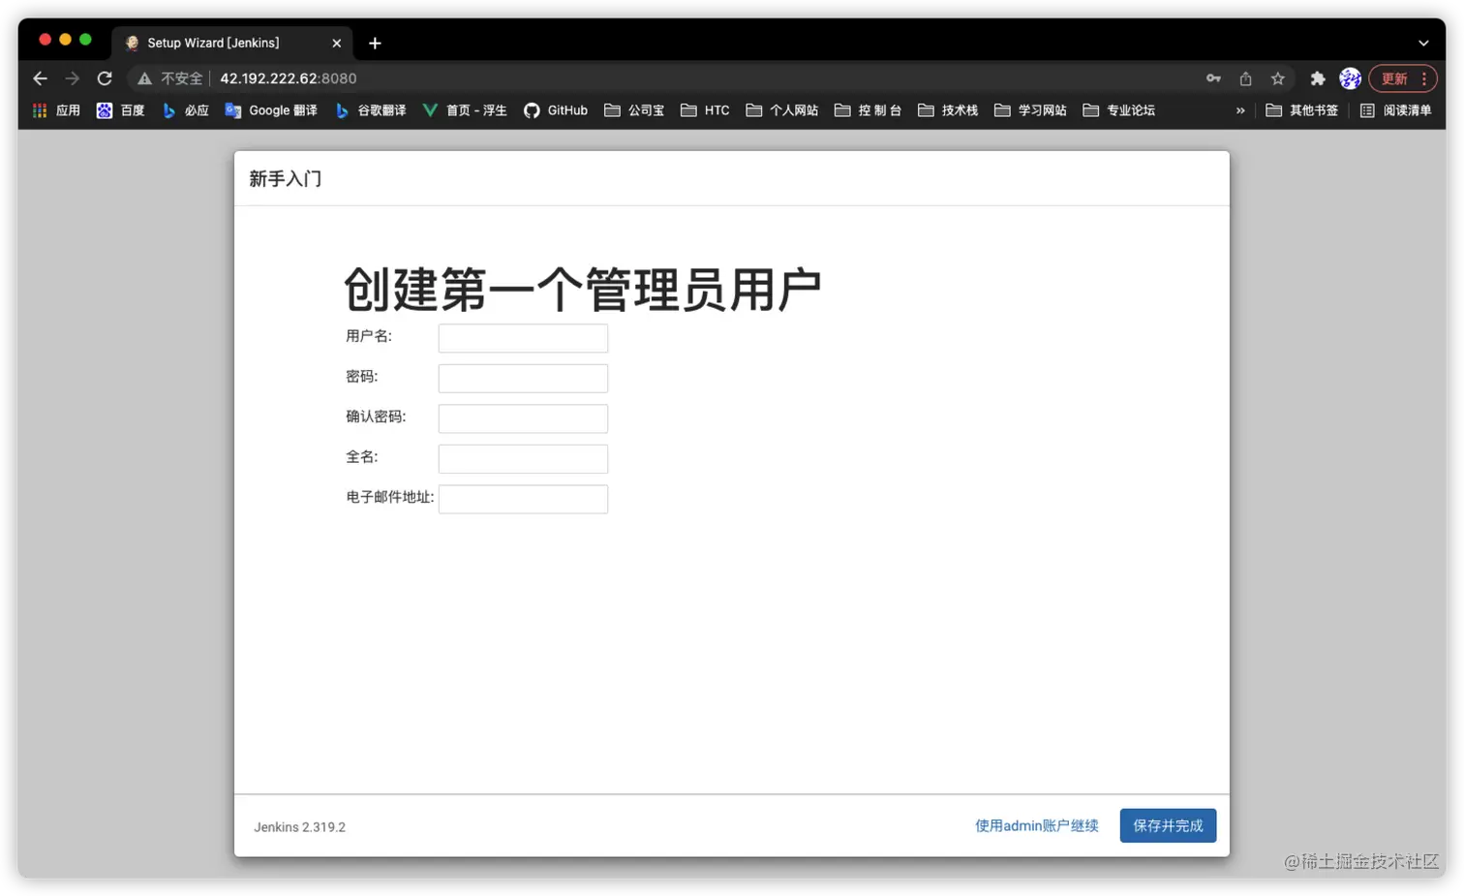
Task: Click the 用户名 input field
Action: point(523,337)
